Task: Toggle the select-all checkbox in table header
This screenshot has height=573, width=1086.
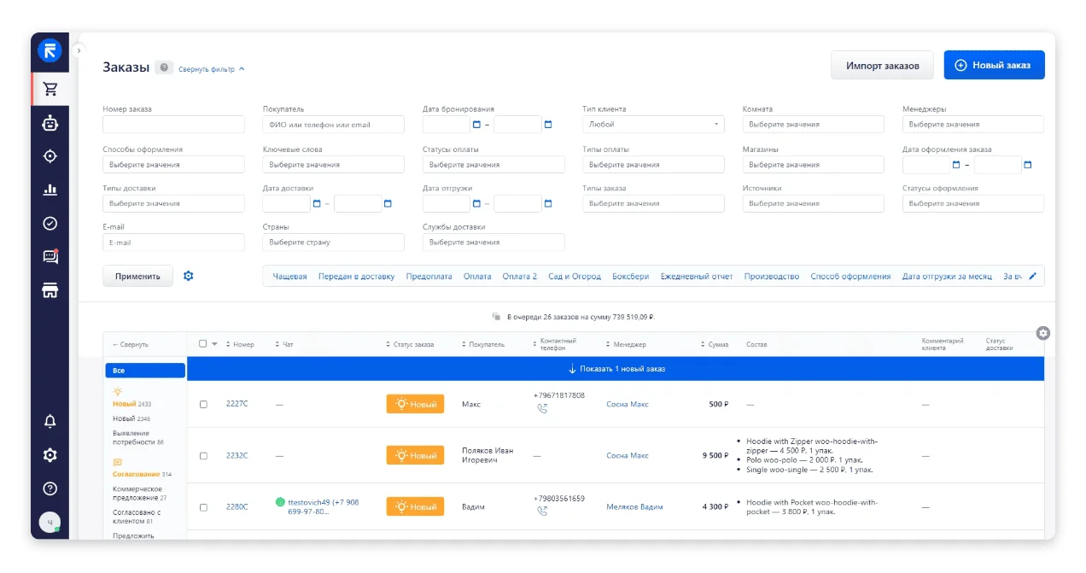Action: click(202, 344)
